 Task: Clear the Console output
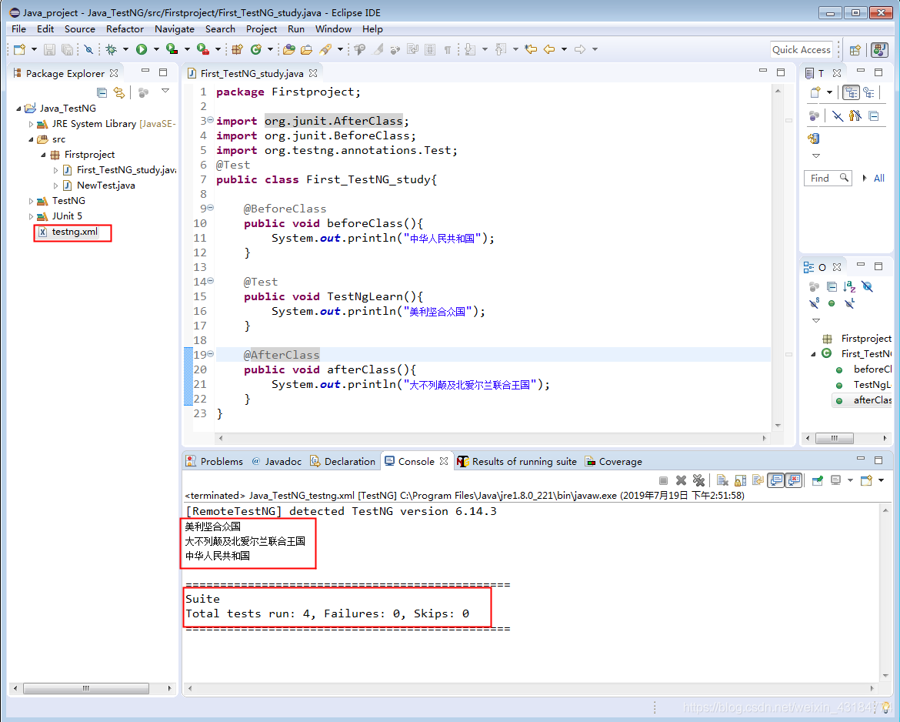click(723, 480)
